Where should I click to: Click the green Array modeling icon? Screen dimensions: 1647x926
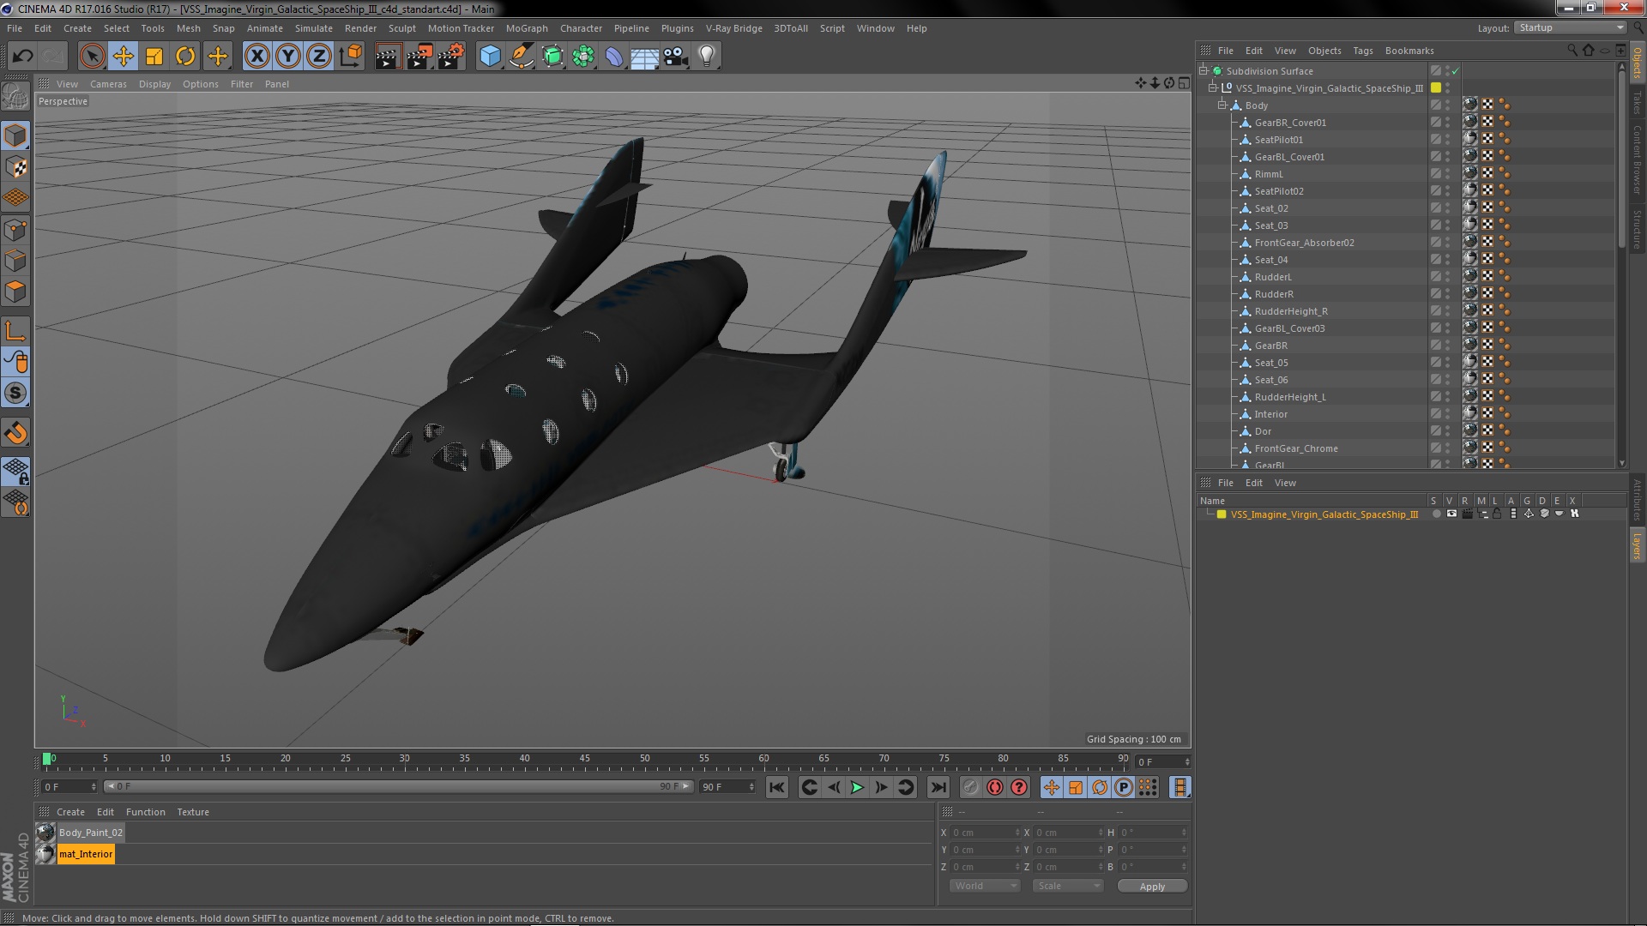(583, 57)
